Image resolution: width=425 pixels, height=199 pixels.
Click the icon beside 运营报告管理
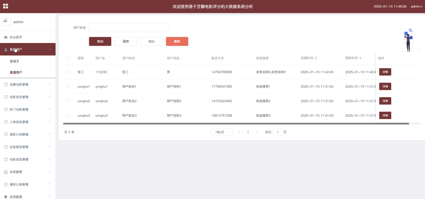click(6, 147)
